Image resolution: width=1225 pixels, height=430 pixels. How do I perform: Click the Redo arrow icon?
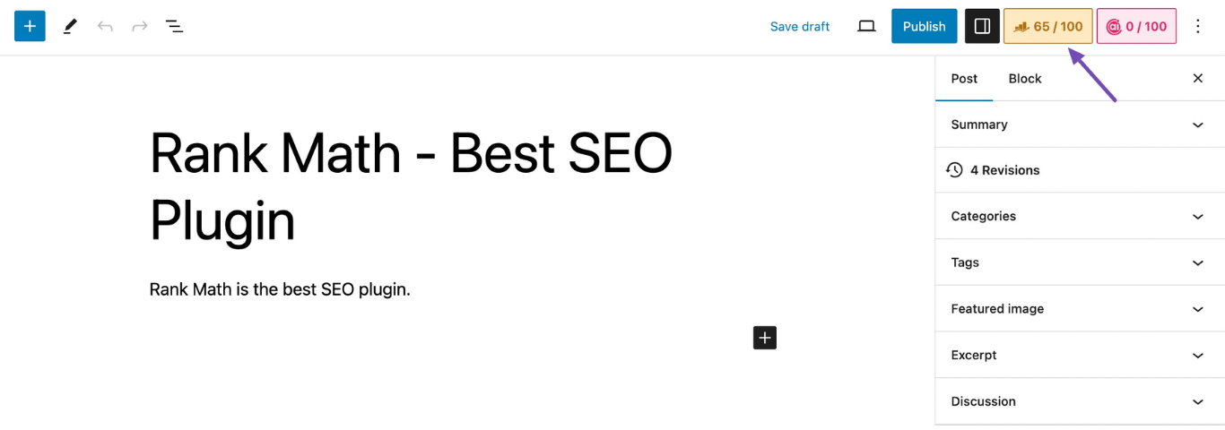click(140, 27)
